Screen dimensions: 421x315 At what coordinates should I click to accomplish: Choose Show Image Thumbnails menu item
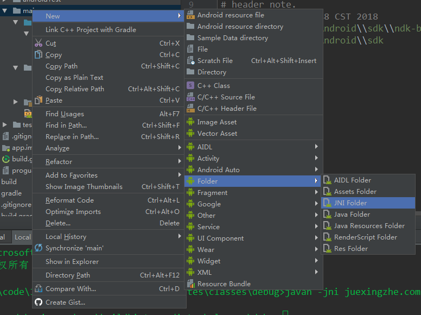coord(108,186)
